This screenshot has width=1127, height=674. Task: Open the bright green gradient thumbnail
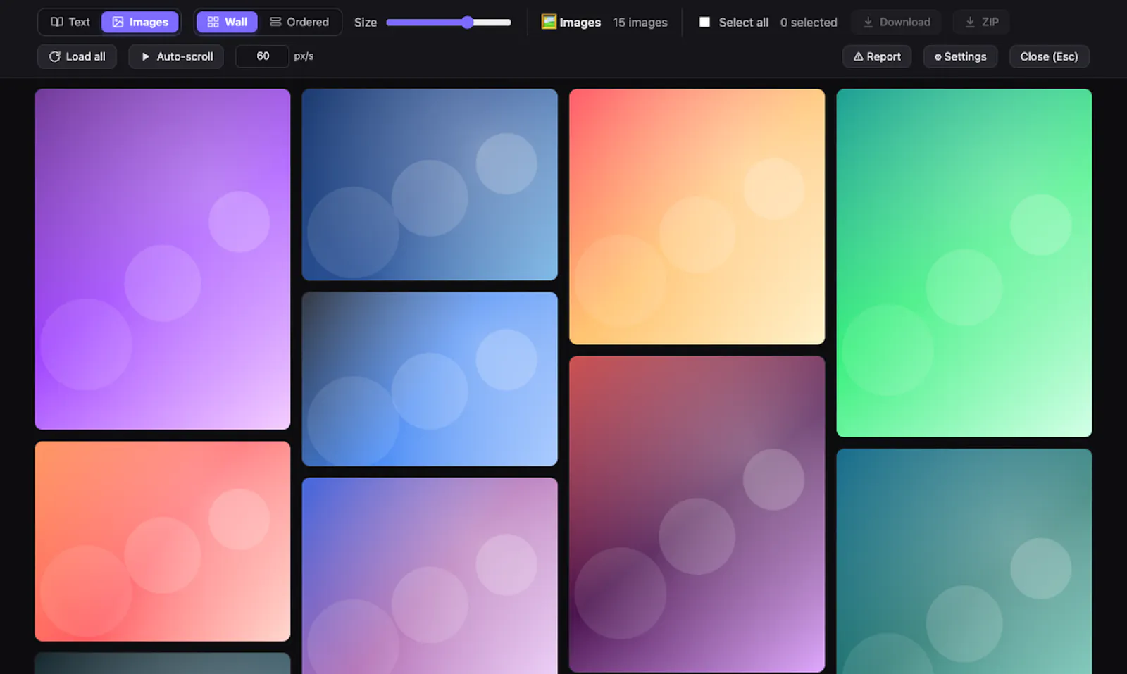[x=964, y=263]
